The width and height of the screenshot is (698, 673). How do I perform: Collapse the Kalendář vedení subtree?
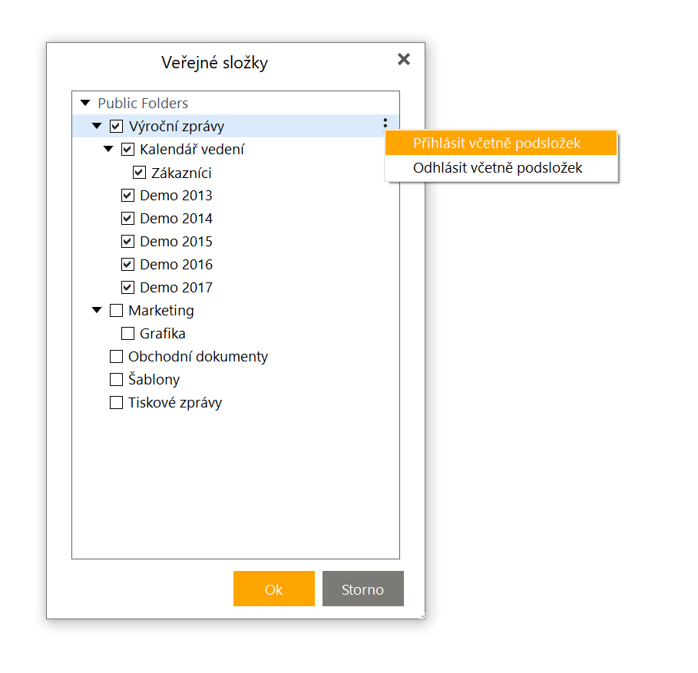click(x=108, y=149)
